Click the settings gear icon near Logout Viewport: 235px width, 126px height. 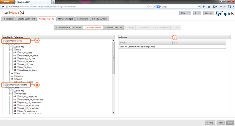click(x=195, y=13)
